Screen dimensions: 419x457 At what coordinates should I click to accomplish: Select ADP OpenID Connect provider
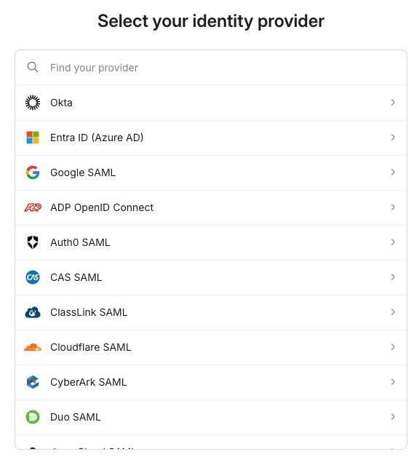click(211, 208)
